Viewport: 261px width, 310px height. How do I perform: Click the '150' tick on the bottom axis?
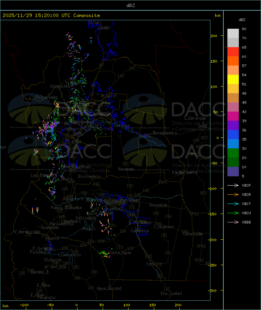pyautogui.click(x=152, y=305)
